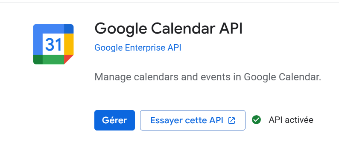Click the number 31 in the calendar logo
The width and height of the screenshot is (339, 156).
(x=53, y=45)
